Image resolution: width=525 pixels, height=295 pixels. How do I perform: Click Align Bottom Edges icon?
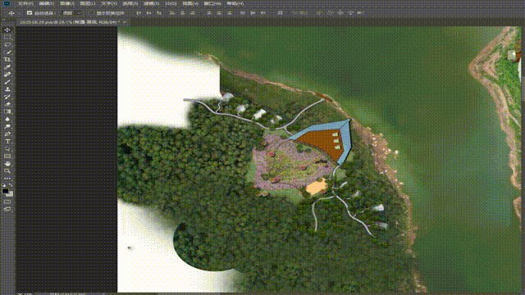pyautogui.click(x=159, y=13)
